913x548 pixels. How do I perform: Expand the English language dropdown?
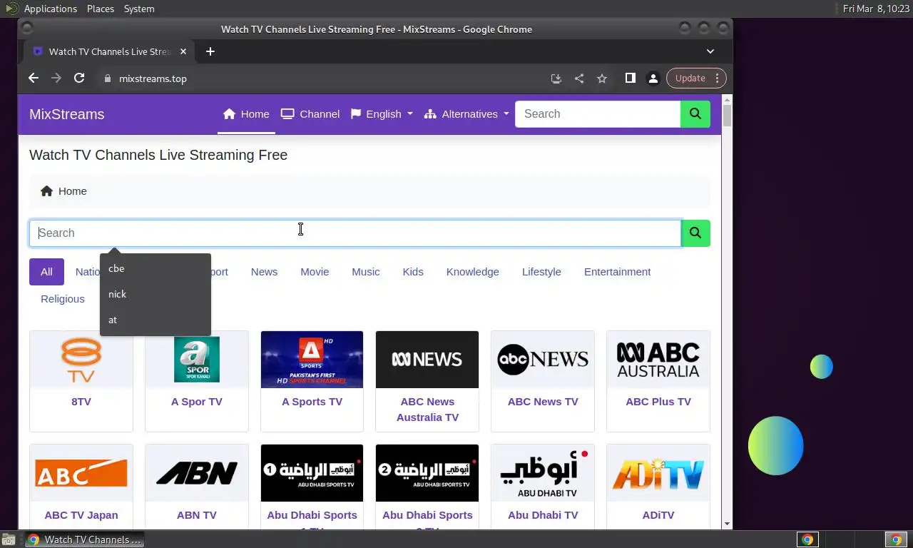tap(382, 114)
